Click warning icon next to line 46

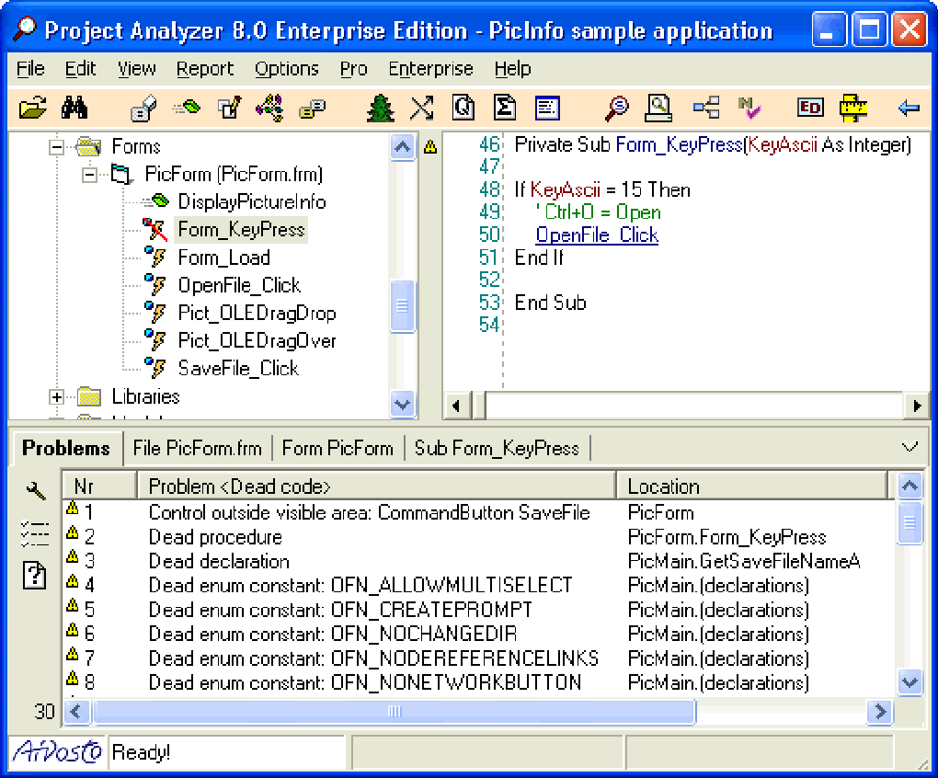[x=430, y=146]
